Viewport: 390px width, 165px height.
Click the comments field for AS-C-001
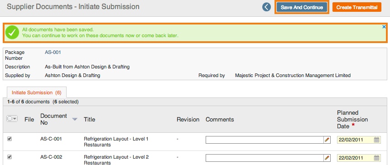[x=265, y=140]
